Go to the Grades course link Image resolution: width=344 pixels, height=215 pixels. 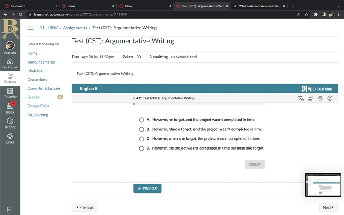pyautogui.click(x=34, y=97)
